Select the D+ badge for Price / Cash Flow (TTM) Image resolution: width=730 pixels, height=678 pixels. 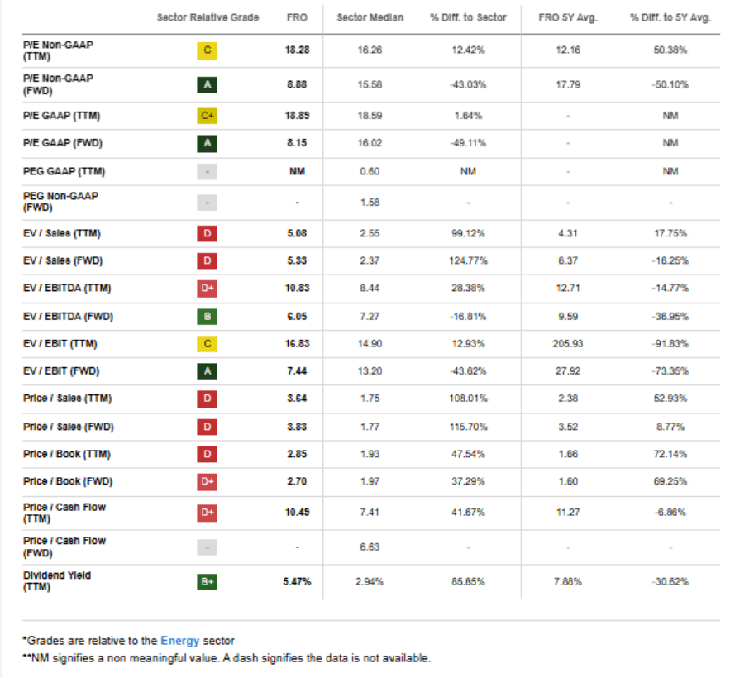coord(207,513)
